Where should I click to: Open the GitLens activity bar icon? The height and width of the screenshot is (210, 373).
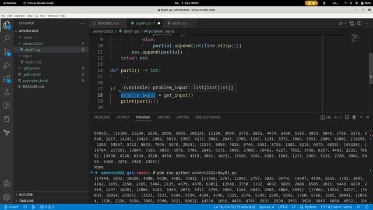6,106
